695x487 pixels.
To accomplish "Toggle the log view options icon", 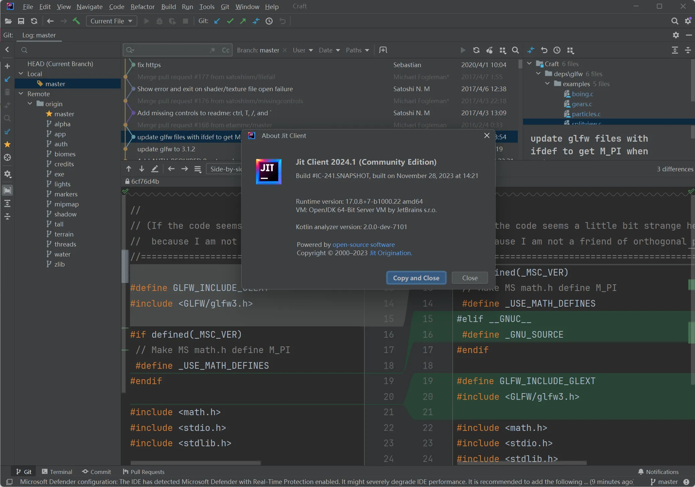I will click(502, 50).
